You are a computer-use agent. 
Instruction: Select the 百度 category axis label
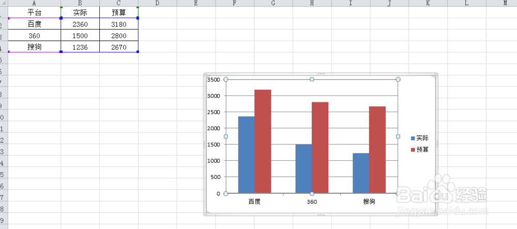[254, 202]
